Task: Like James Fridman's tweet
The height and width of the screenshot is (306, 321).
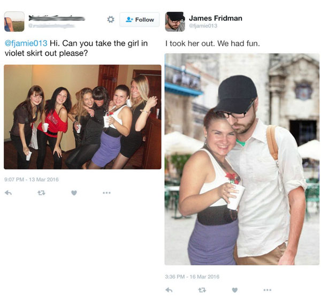Action: click(235, 290)
